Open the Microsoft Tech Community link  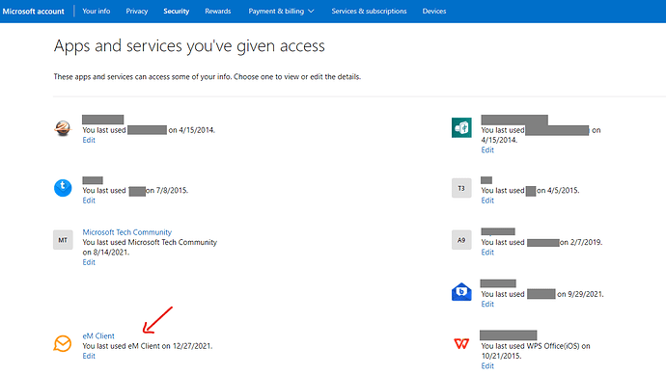pyautogui.click(x=127, y=232)
